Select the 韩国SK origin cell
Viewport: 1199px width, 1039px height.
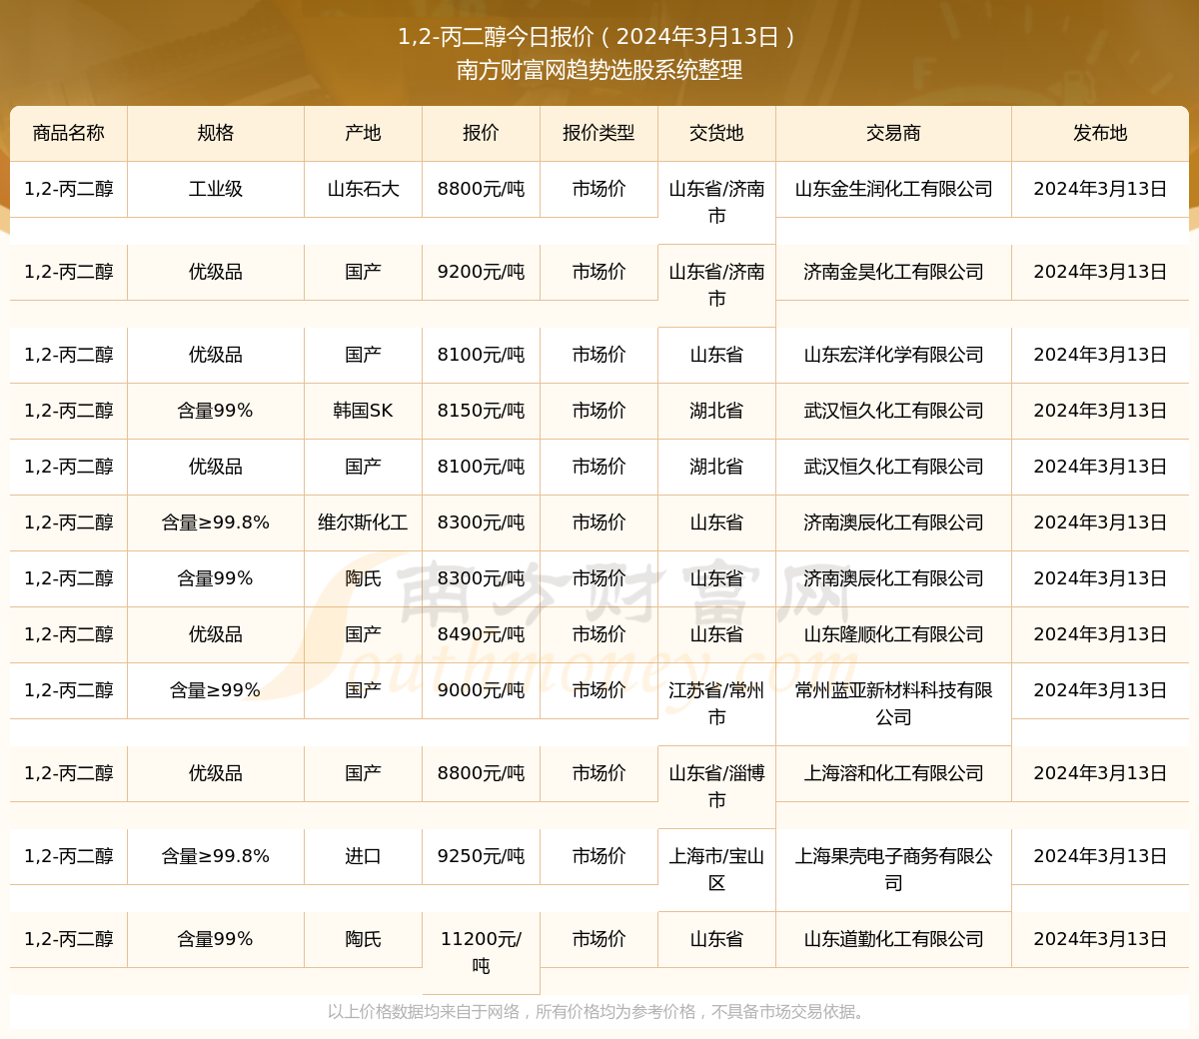point(363,411)
